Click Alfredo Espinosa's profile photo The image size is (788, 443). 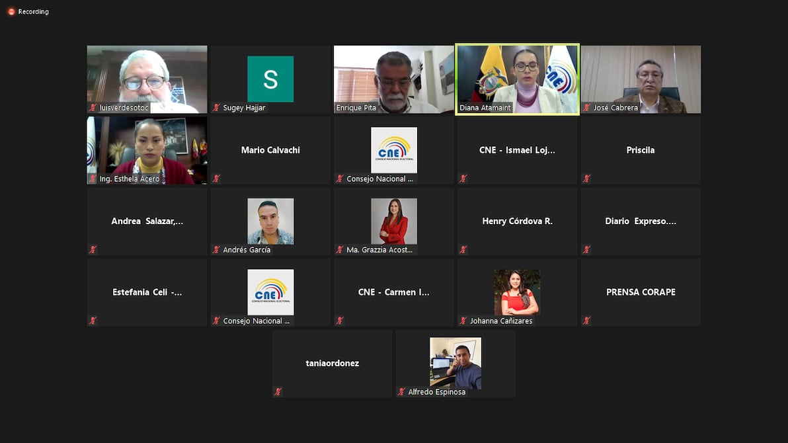pyautogui.click(x=455, y=362)
